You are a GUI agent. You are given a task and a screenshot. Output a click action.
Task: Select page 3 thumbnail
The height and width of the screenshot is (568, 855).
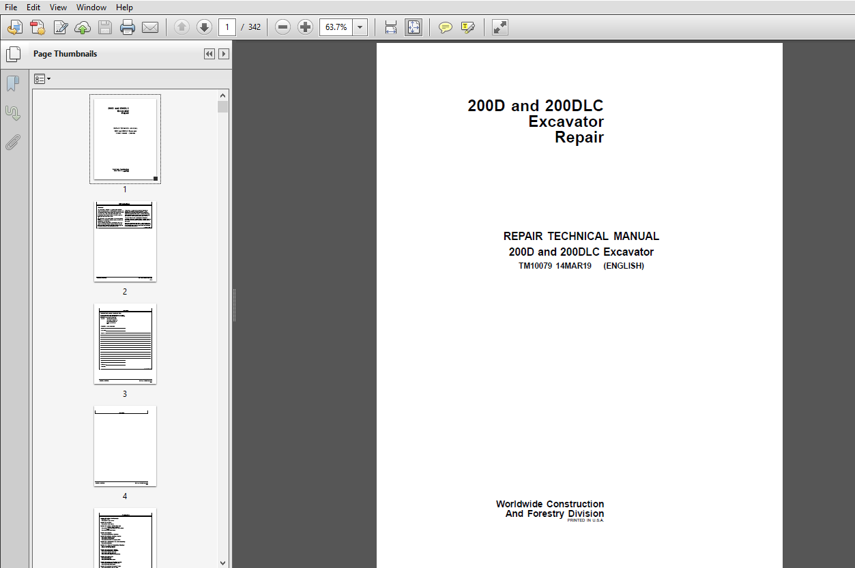(125, 344)
